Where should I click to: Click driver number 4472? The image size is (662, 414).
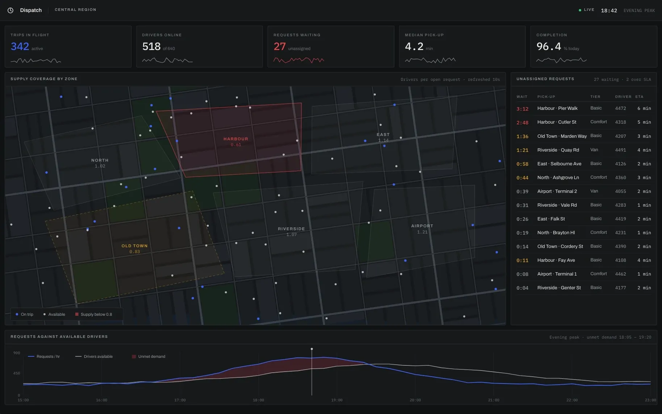[x=620, y=108]
